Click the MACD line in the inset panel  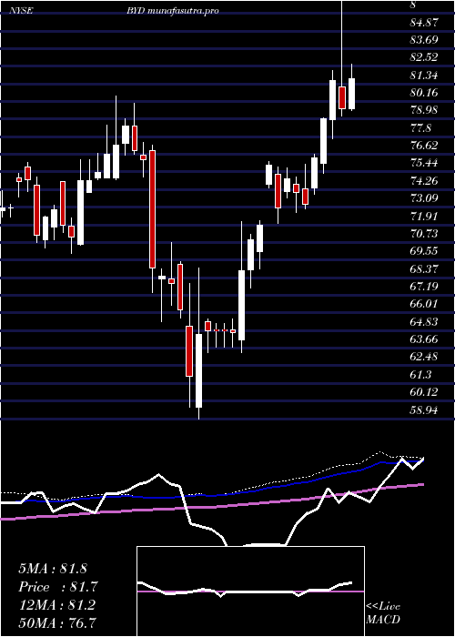pyautogui.click(x=244, y=590)
